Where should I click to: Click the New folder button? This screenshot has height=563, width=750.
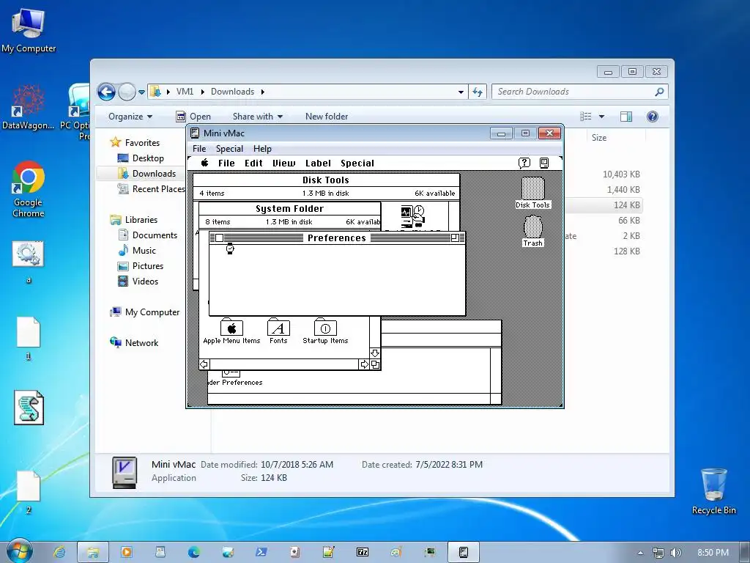point(327,117)
